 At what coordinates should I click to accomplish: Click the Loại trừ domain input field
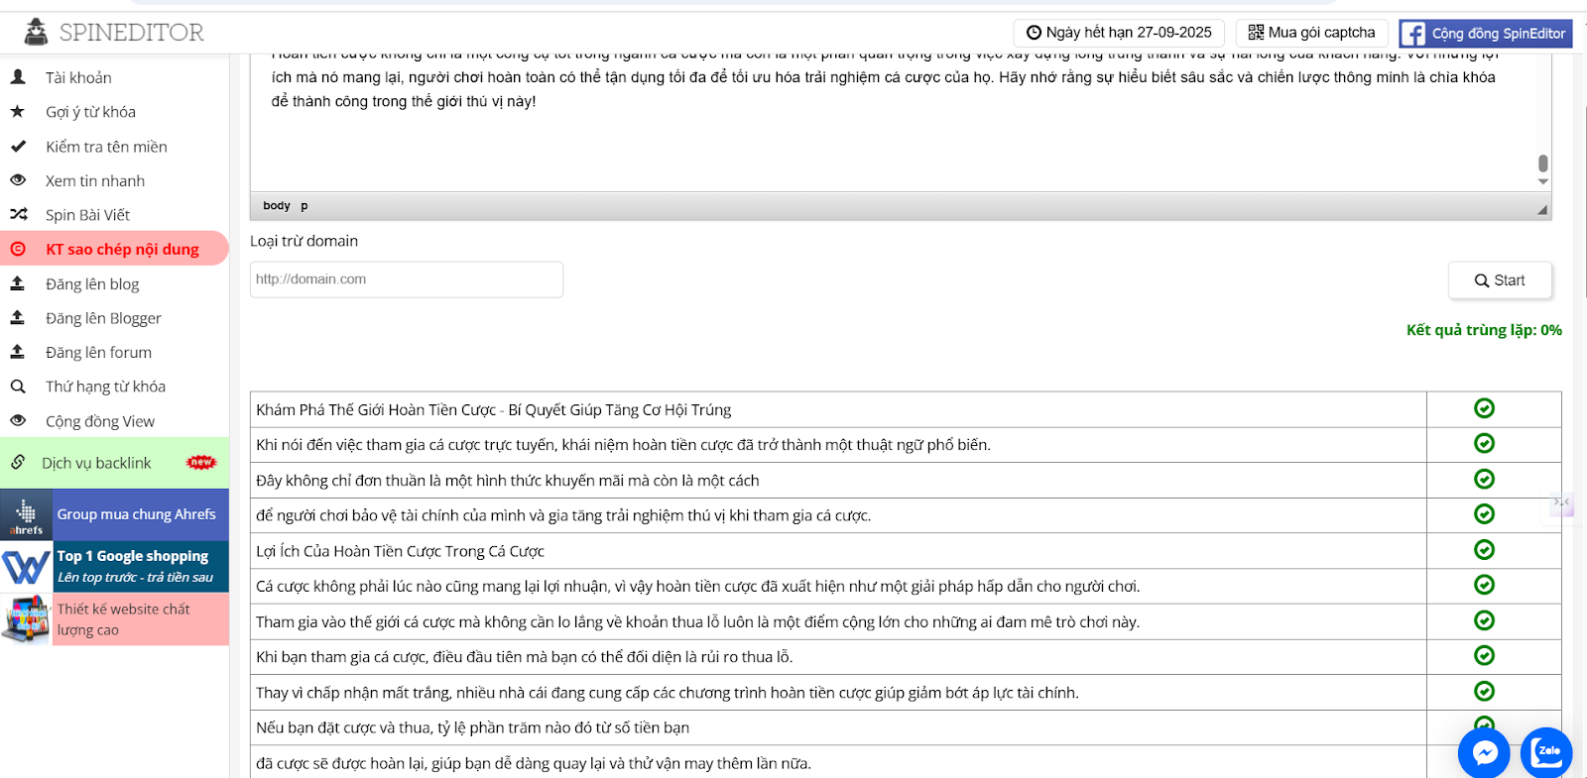tap(407, 279)
